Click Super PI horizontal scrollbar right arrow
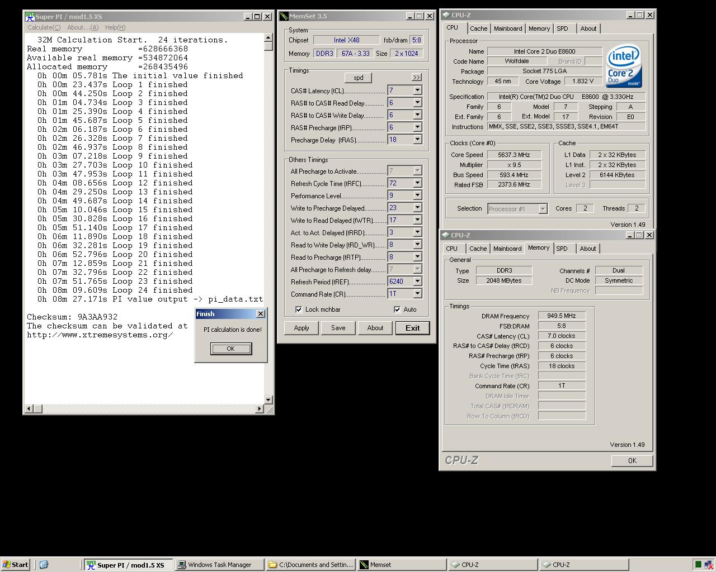This screenshot has width=716, height=572. (x=259, y=409)
